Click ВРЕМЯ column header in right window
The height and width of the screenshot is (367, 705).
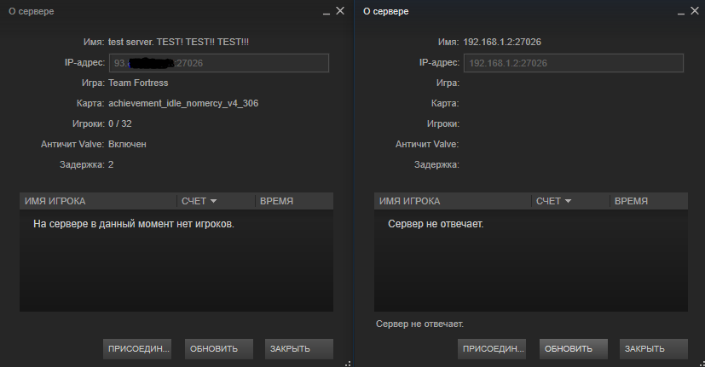tap(648, 201)
